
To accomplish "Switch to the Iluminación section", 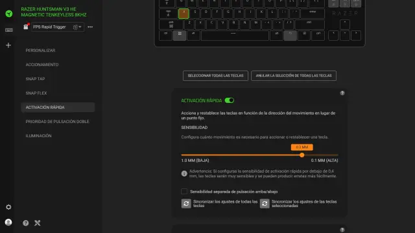I will coord(39,136).
